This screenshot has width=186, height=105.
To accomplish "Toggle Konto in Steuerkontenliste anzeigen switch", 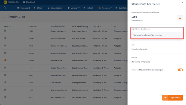I will pyautogui.click(x=180, y=70).
